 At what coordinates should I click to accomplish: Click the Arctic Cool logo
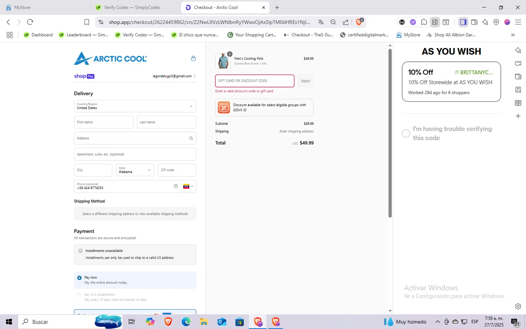[110, 58]
